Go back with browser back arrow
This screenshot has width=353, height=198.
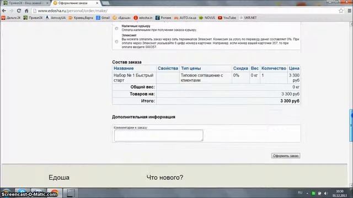(x=4, y=10)
